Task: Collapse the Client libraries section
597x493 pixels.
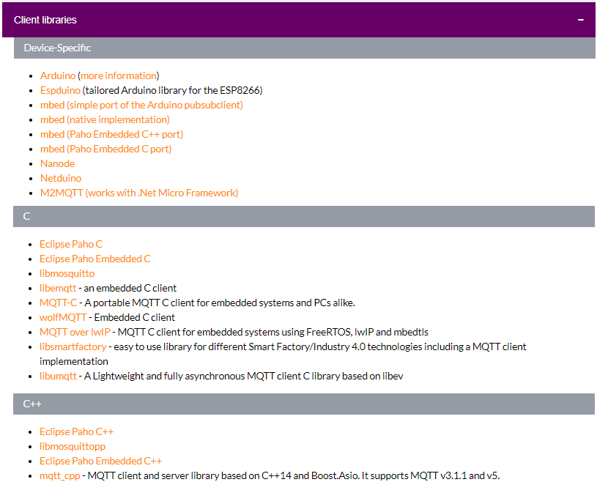Action: pos(580,20)
